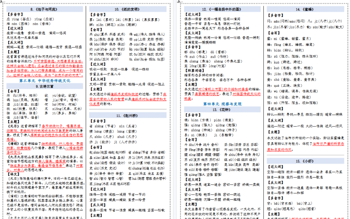Click the table move handle on the right page
350x219 pixels.
[178, 1]
